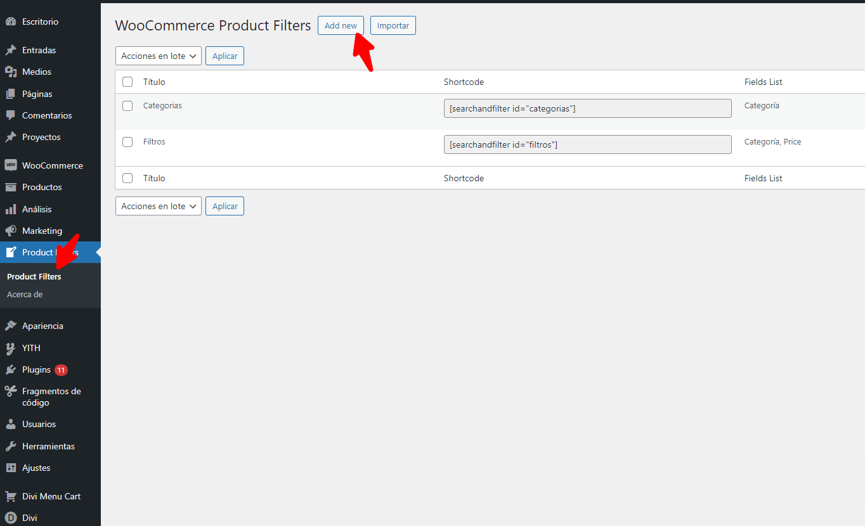Click the Escritorio dashboard icon
865x526 pixels.
click(x=11, y=22)
